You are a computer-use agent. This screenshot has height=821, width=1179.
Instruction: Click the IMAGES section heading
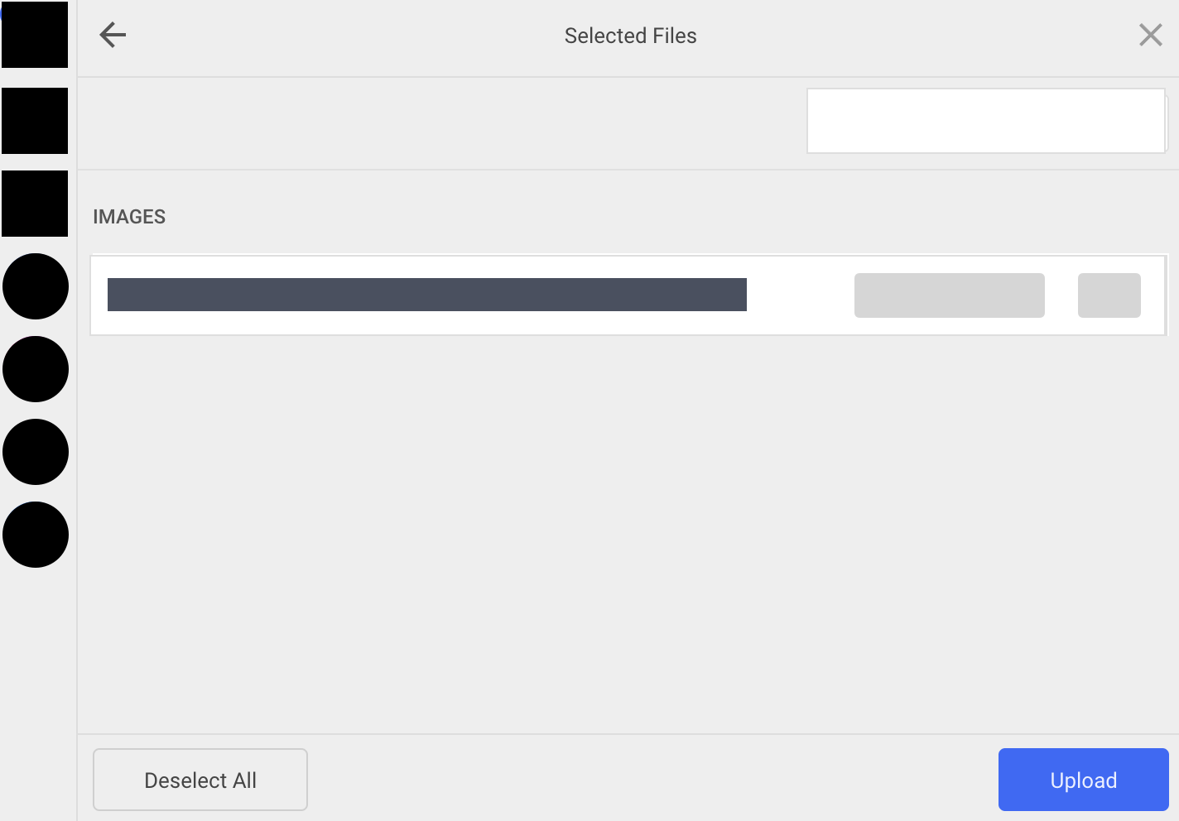(x=129, y=217)
